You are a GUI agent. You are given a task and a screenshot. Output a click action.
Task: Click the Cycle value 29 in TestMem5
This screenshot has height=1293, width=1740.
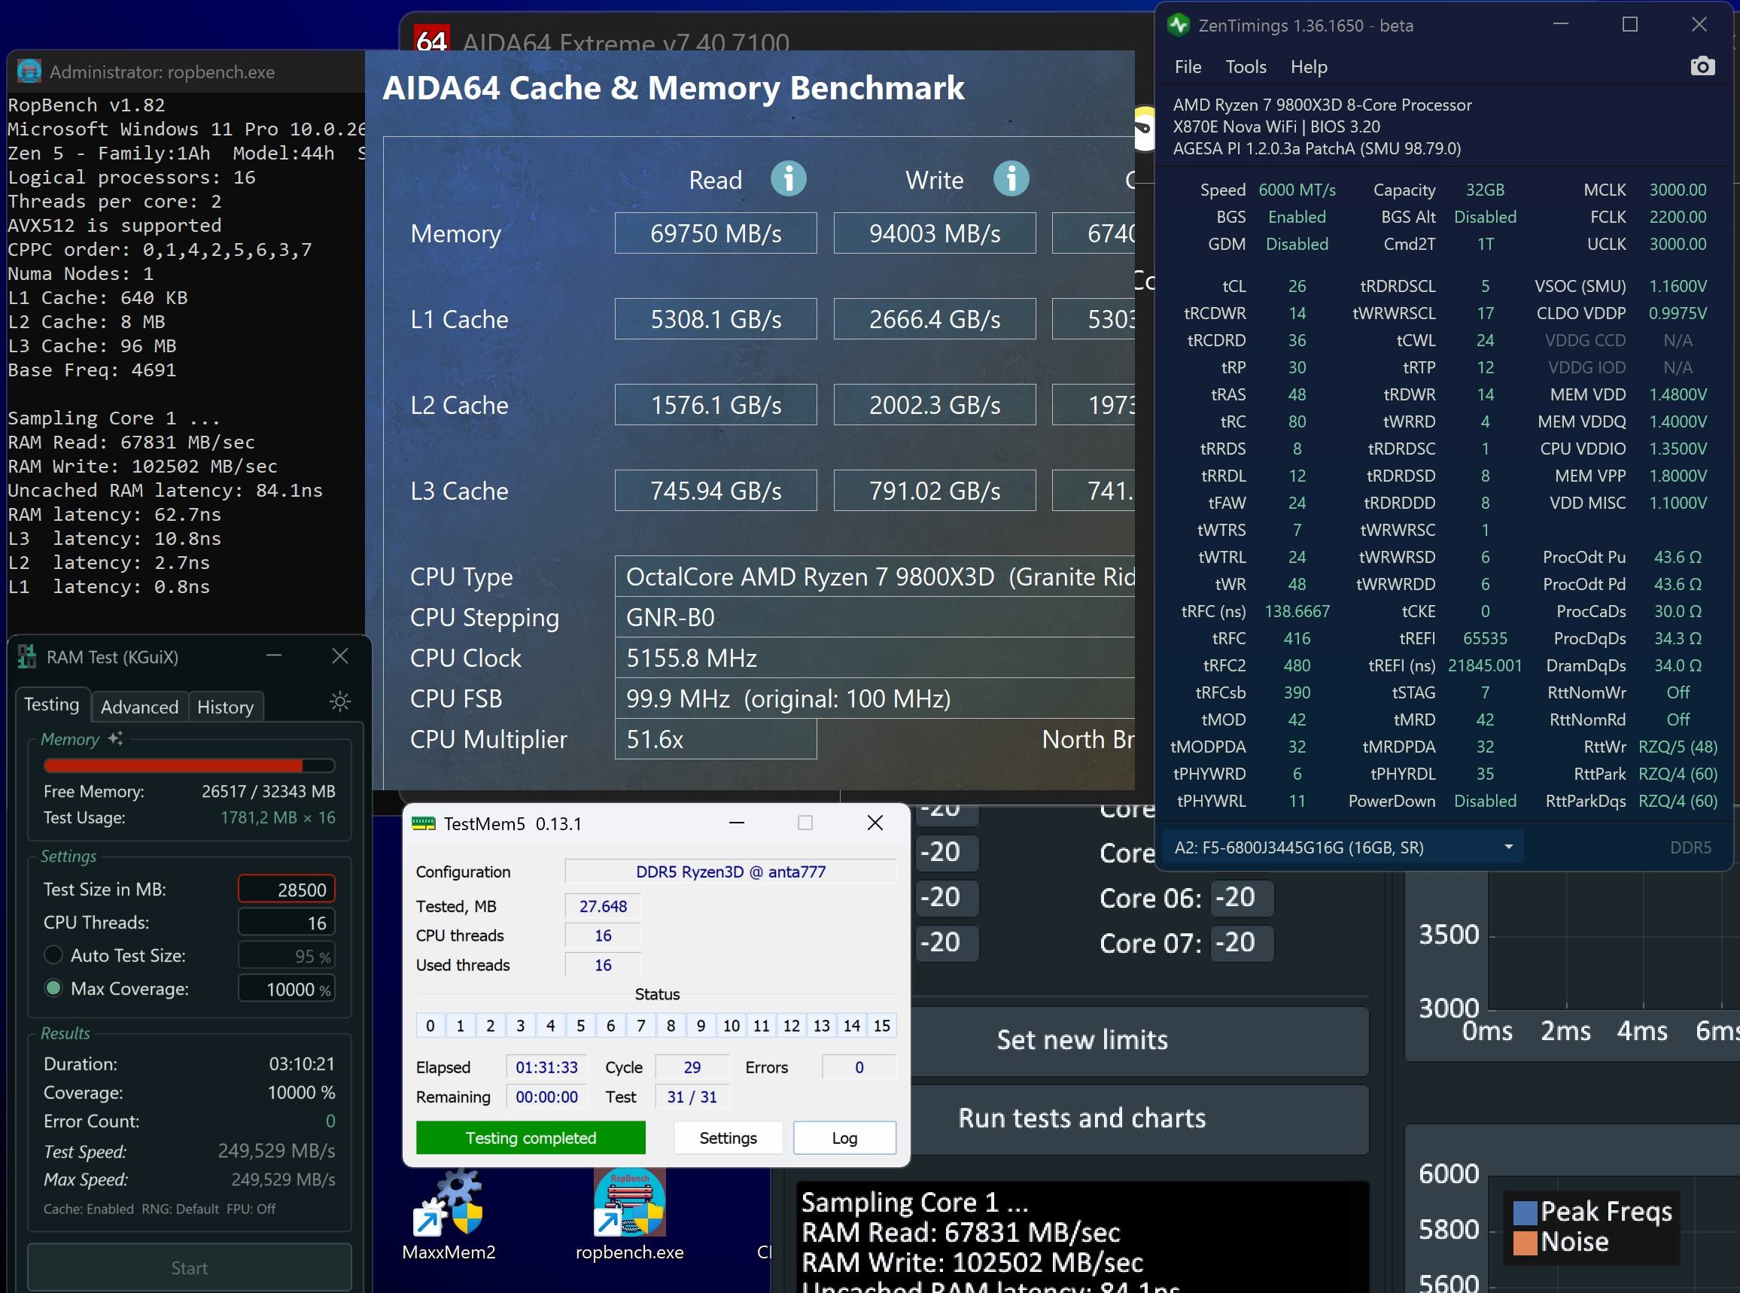click(x=692, y=1066)
